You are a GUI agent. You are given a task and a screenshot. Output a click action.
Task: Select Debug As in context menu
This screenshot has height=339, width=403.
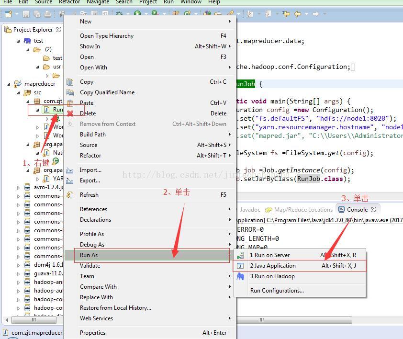pyautogui.click(x=150, y=245)
